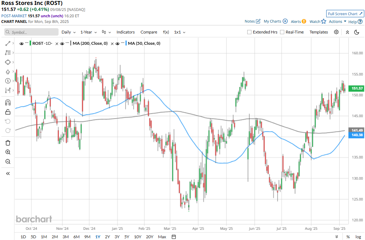Focus the Symbol search field
This screenshot has height=240, width=365.
click(31, 32)
